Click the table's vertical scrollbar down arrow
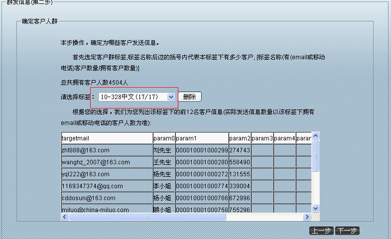Image resolution: width=391 pixels, height=239 pixels. 315,208
